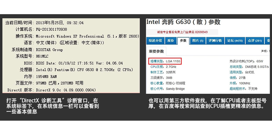
Task: Click the computer name FQ-201301170938
Action: pyautogui.click(x=51, y=29)
